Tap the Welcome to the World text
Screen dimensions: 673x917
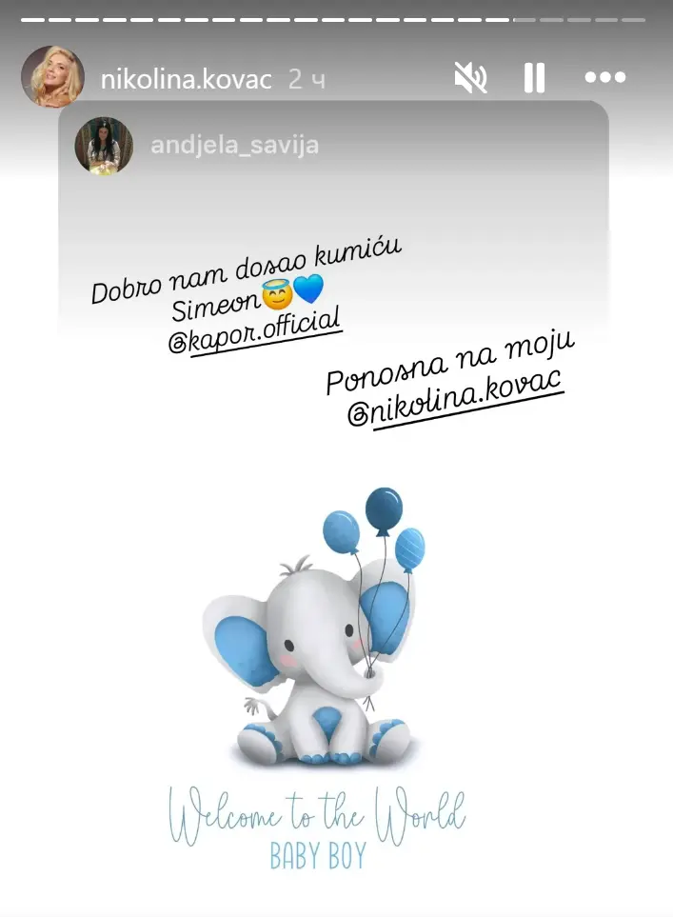317,816
